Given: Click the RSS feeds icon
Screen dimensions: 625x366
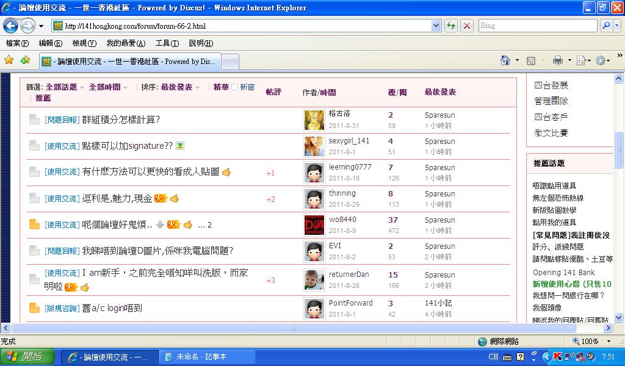Looking at the screenshot, I should pyautogui.click(x=531, y=60).
